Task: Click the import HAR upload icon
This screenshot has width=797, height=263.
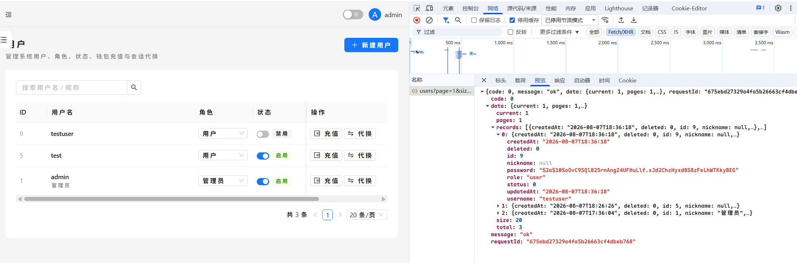Action: pyautogui.click(x=621, y=20)
